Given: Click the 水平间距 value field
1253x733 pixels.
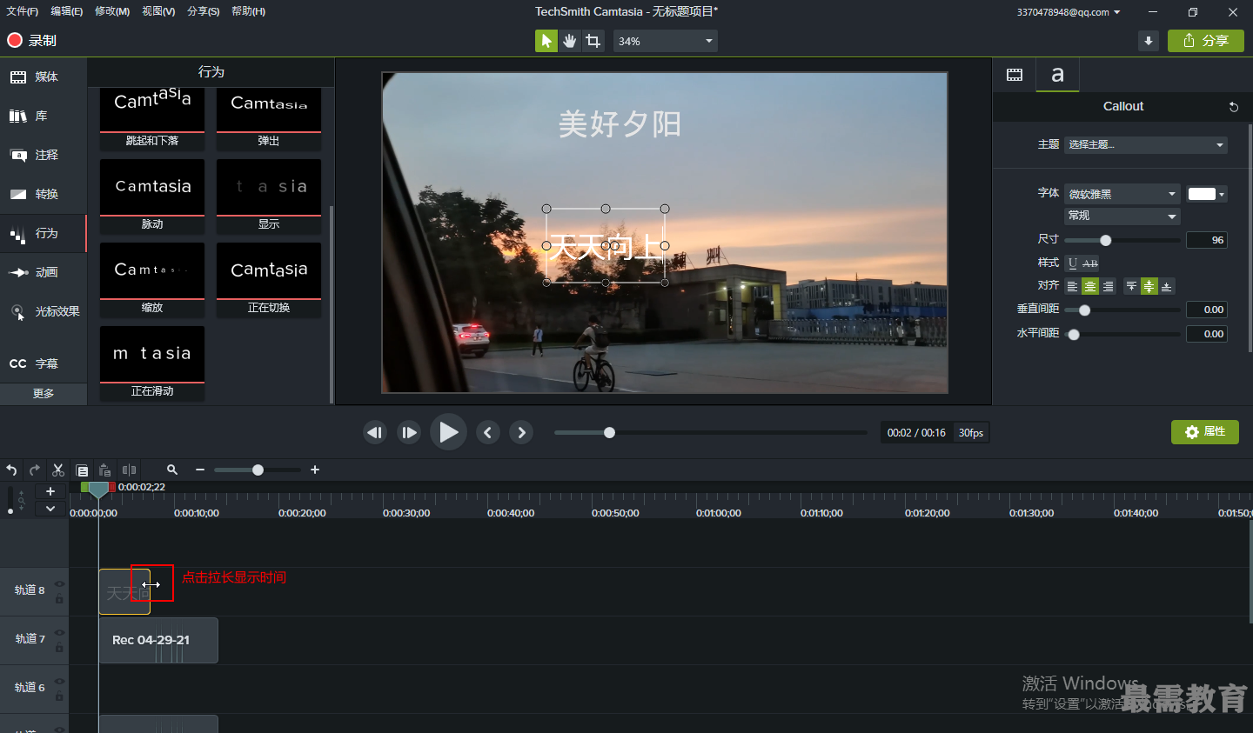Looking at the screenshot, I should [1207, 334].
